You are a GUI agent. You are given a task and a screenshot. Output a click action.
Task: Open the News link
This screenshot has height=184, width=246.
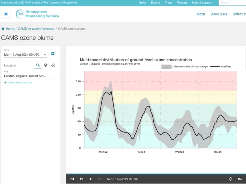click(143, 3)
